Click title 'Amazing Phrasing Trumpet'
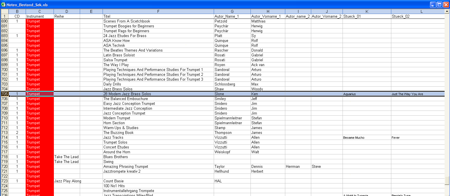Screen dimensions: 450x196 tap(126, 166)
